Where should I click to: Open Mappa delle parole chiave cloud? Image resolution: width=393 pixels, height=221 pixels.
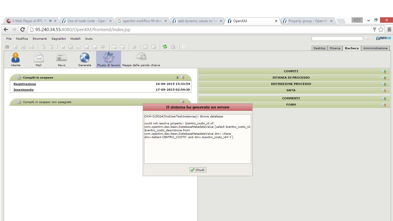141,58
